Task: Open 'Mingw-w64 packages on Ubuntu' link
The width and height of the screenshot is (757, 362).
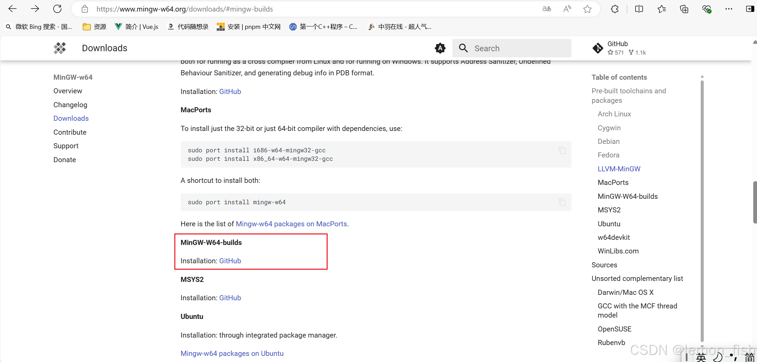Action: [x=232, y=354]
